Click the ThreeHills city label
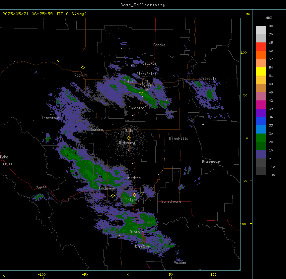This screenshot has height=279, width=286. point(178,139)
